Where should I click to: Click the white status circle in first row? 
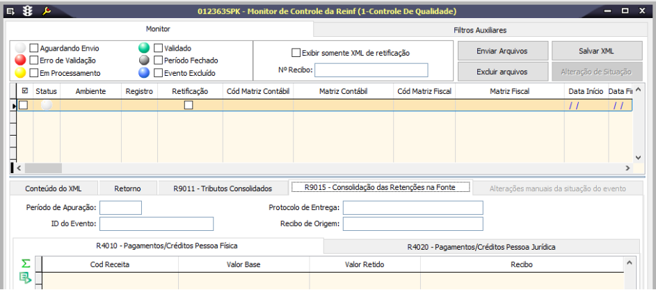point(47,105)
